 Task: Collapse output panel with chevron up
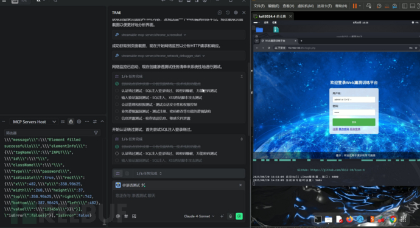pos(102,122)
